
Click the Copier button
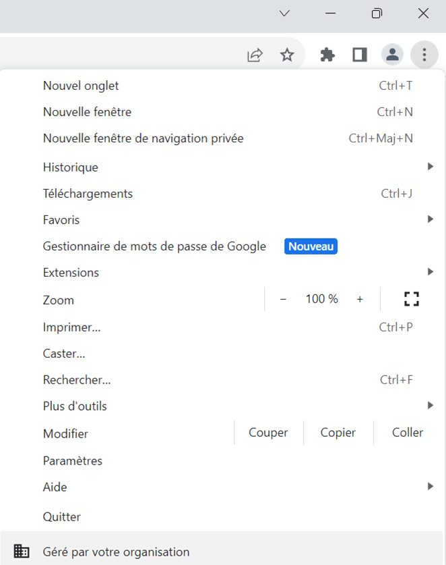[338, 433]
